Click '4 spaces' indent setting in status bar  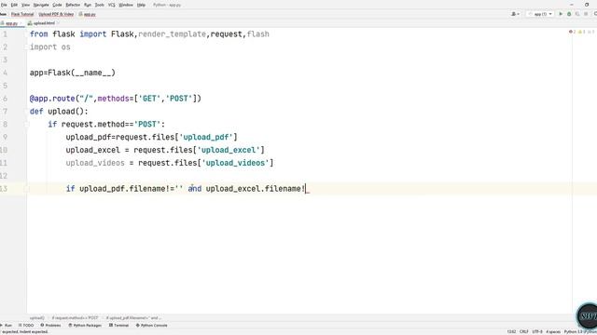[553, 332]
